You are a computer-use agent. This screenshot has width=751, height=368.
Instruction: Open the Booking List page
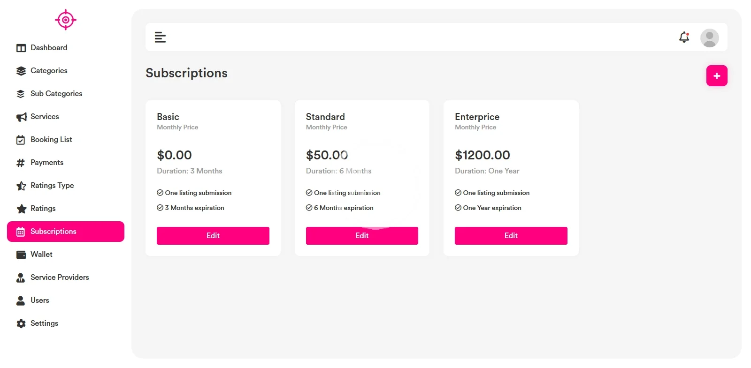(x=51, y=140)
